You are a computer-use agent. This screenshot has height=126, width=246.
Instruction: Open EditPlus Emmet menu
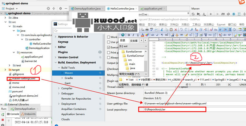coord(221,25)
